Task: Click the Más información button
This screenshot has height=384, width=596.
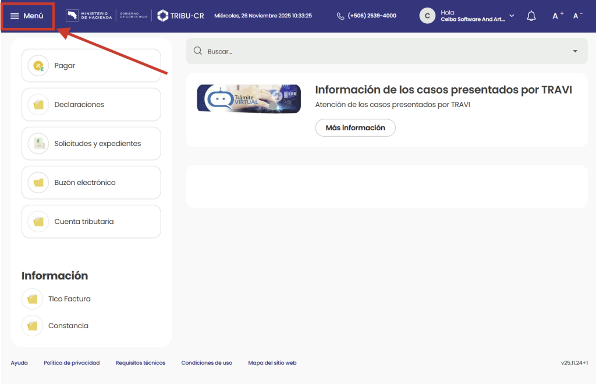Action: point(355,128)
